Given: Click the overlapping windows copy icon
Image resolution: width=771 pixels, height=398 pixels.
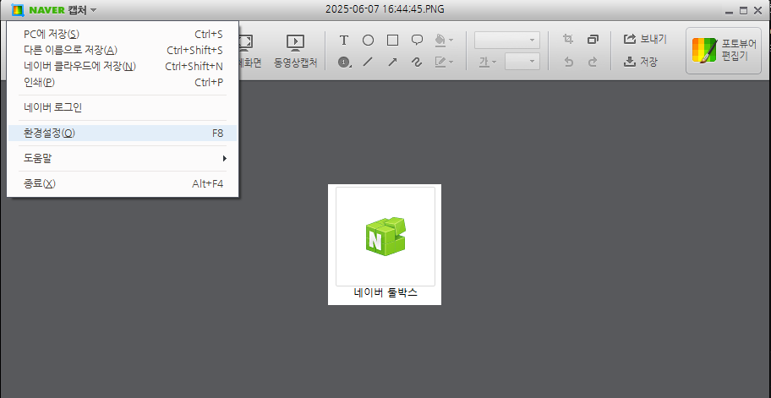Looking at the screenshot, I should point(593,40).
